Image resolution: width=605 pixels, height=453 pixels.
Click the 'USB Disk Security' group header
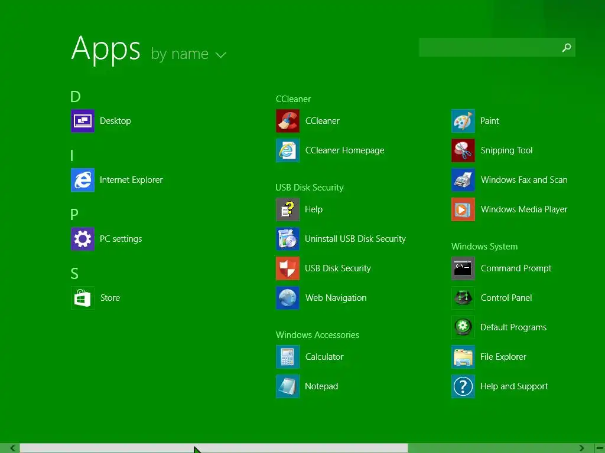(309, 188)
